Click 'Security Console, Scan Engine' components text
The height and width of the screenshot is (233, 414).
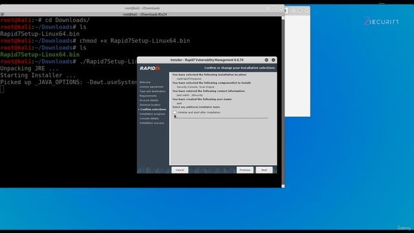pyautogui.click(x=195, y=87)
